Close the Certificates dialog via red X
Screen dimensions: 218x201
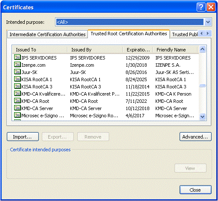[211, 7]
